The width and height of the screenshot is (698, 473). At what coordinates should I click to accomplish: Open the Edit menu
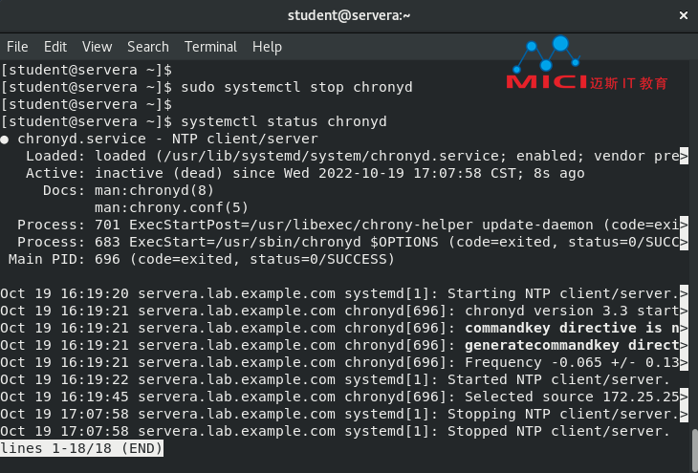pyautogui.click(x=55, y=47)
